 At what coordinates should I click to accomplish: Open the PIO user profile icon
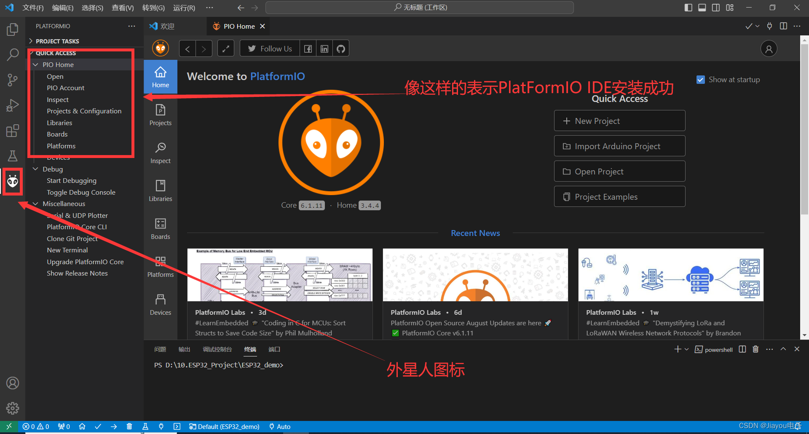coord(769,49)
